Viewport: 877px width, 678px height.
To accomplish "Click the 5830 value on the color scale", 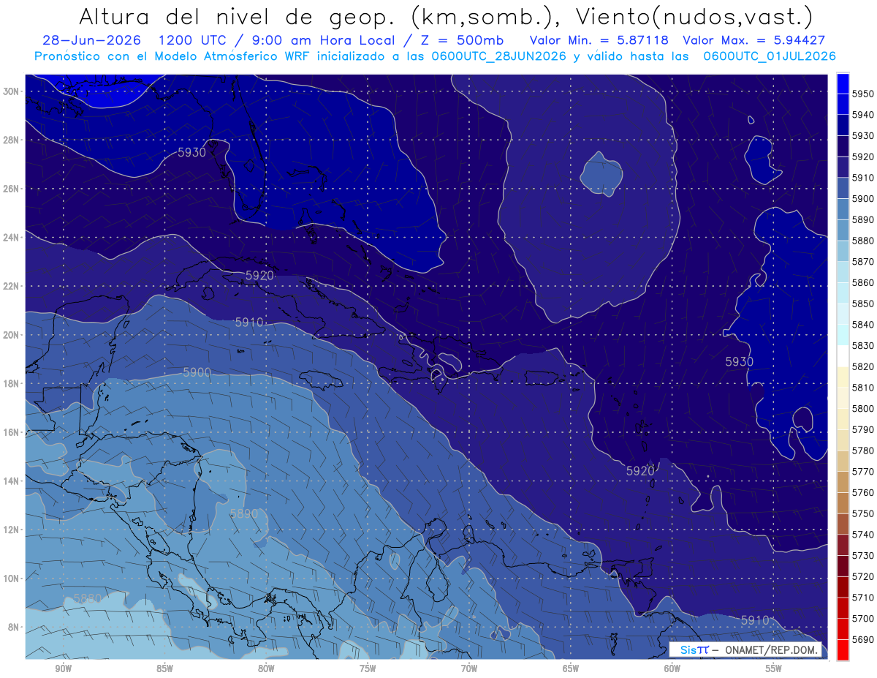I will coord(863,345).
